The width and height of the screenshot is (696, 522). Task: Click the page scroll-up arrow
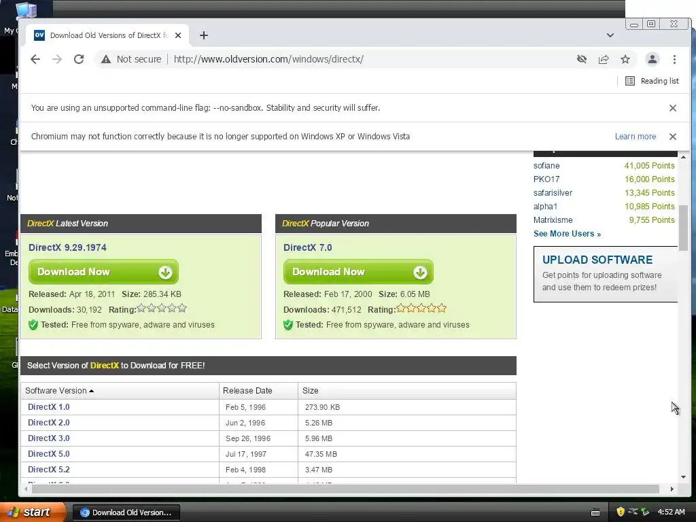tap(683, 157)
